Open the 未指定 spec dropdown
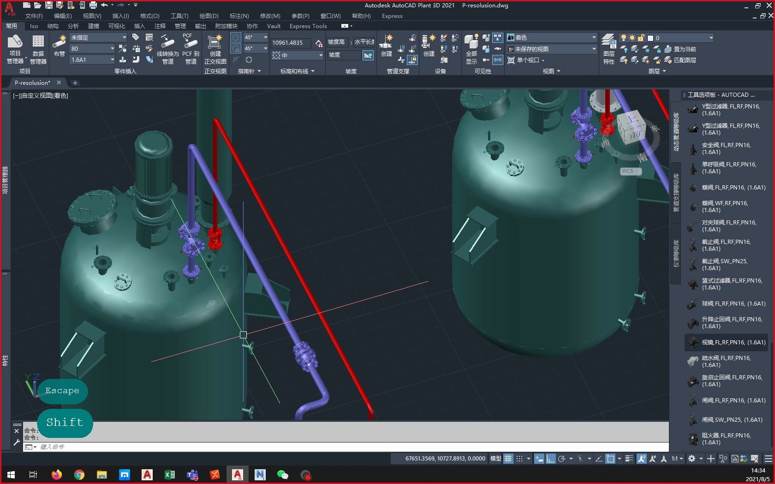 [98, 37]
